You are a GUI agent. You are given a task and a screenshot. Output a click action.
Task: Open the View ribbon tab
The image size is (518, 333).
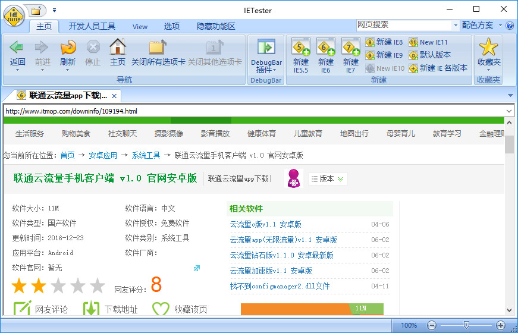pyautogui.click(x=140, y=27)
